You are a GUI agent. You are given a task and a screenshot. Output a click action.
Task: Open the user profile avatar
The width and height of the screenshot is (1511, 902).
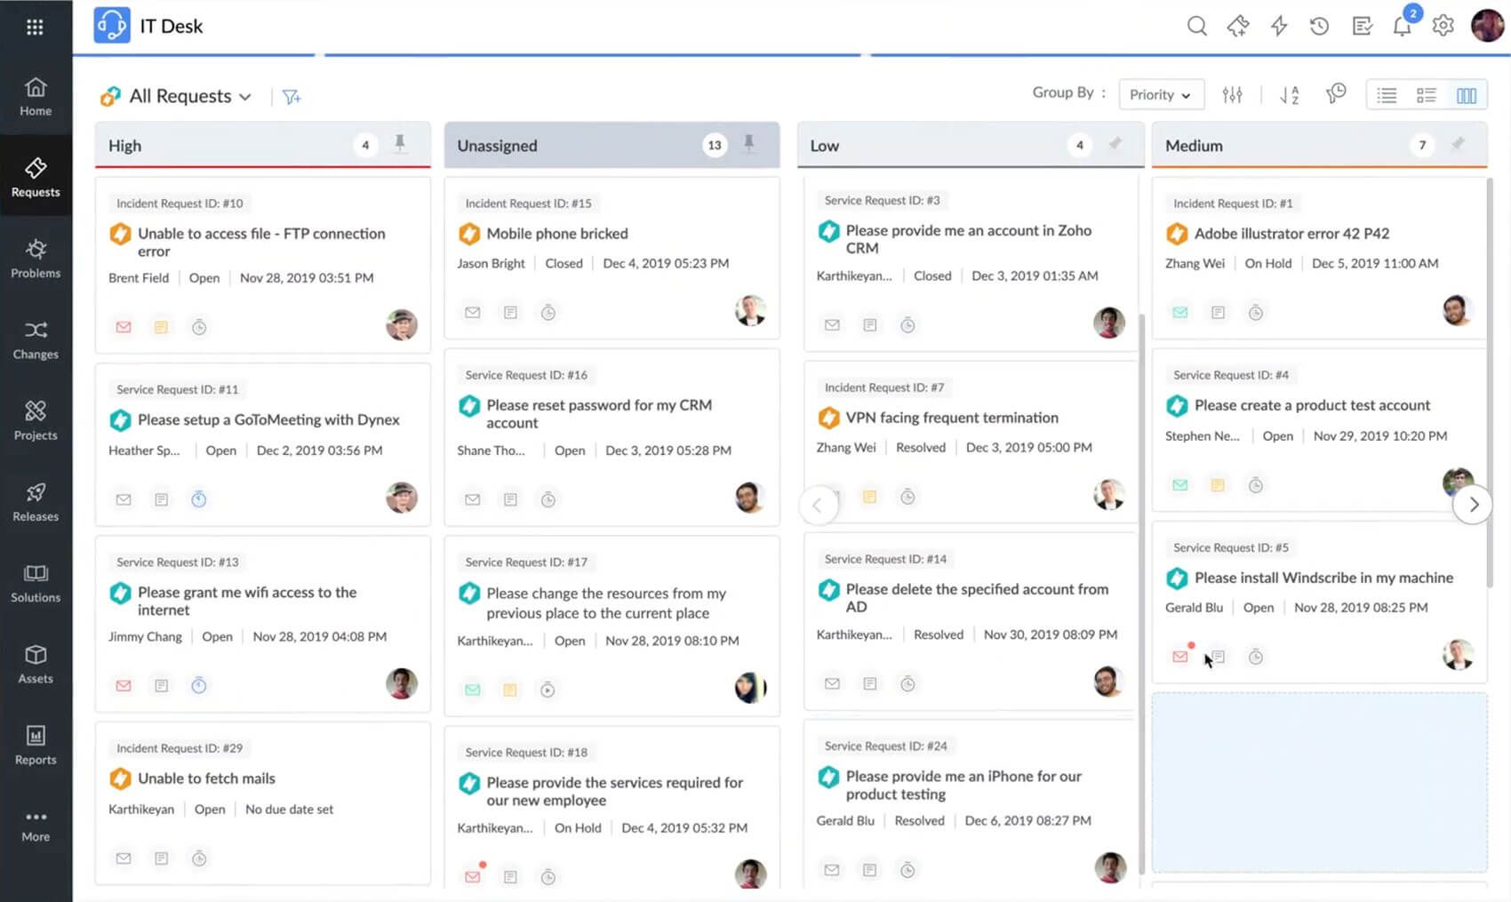click(1487, 26)
